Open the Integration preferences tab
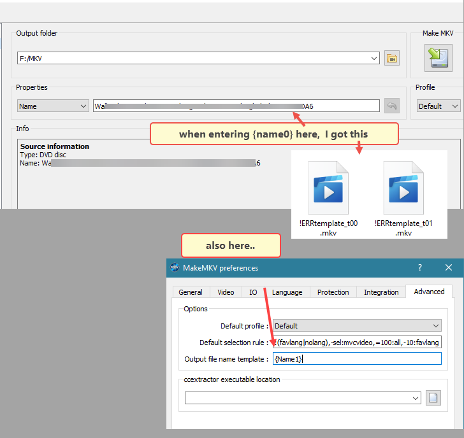 (381, 292)
